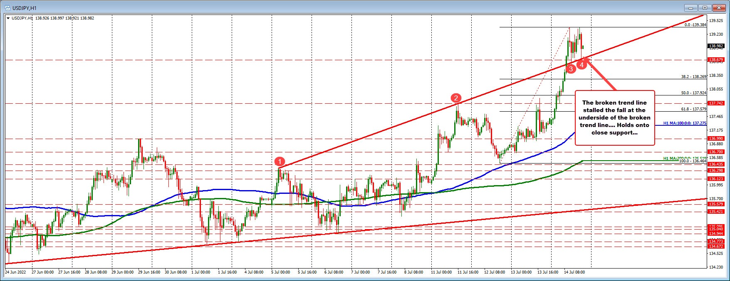Click the 30 Jun 08:00 time axis label
Image resolution: width=730 pixels, height=281 pixels.
tap(176, 272)
